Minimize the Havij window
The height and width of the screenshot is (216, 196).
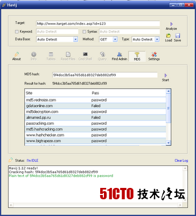point(173,5)
